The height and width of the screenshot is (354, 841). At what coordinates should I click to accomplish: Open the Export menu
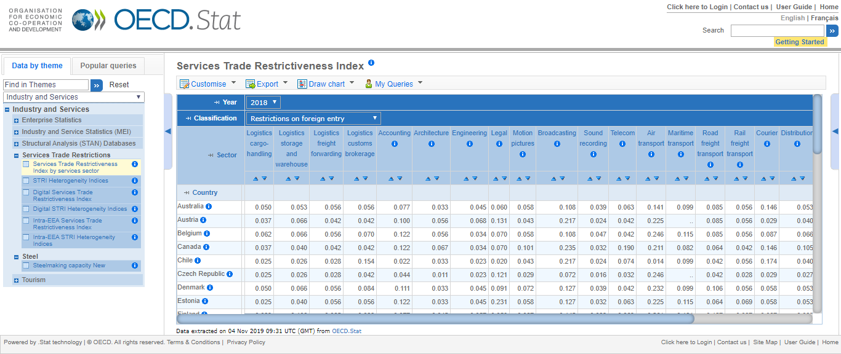click(267, 84)
